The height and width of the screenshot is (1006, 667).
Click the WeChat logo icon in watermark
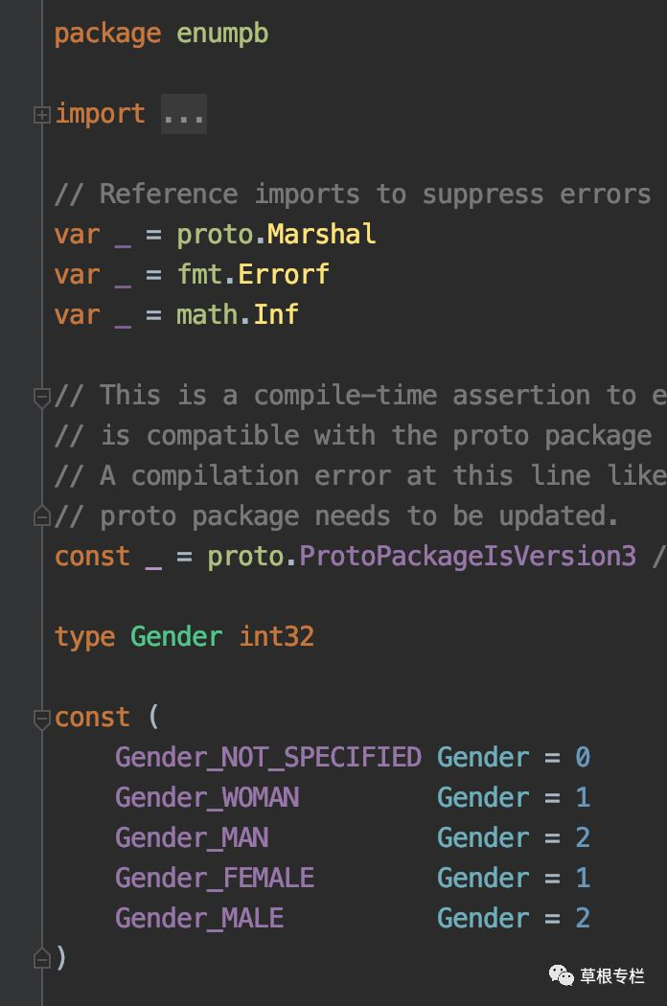(561, 975)
